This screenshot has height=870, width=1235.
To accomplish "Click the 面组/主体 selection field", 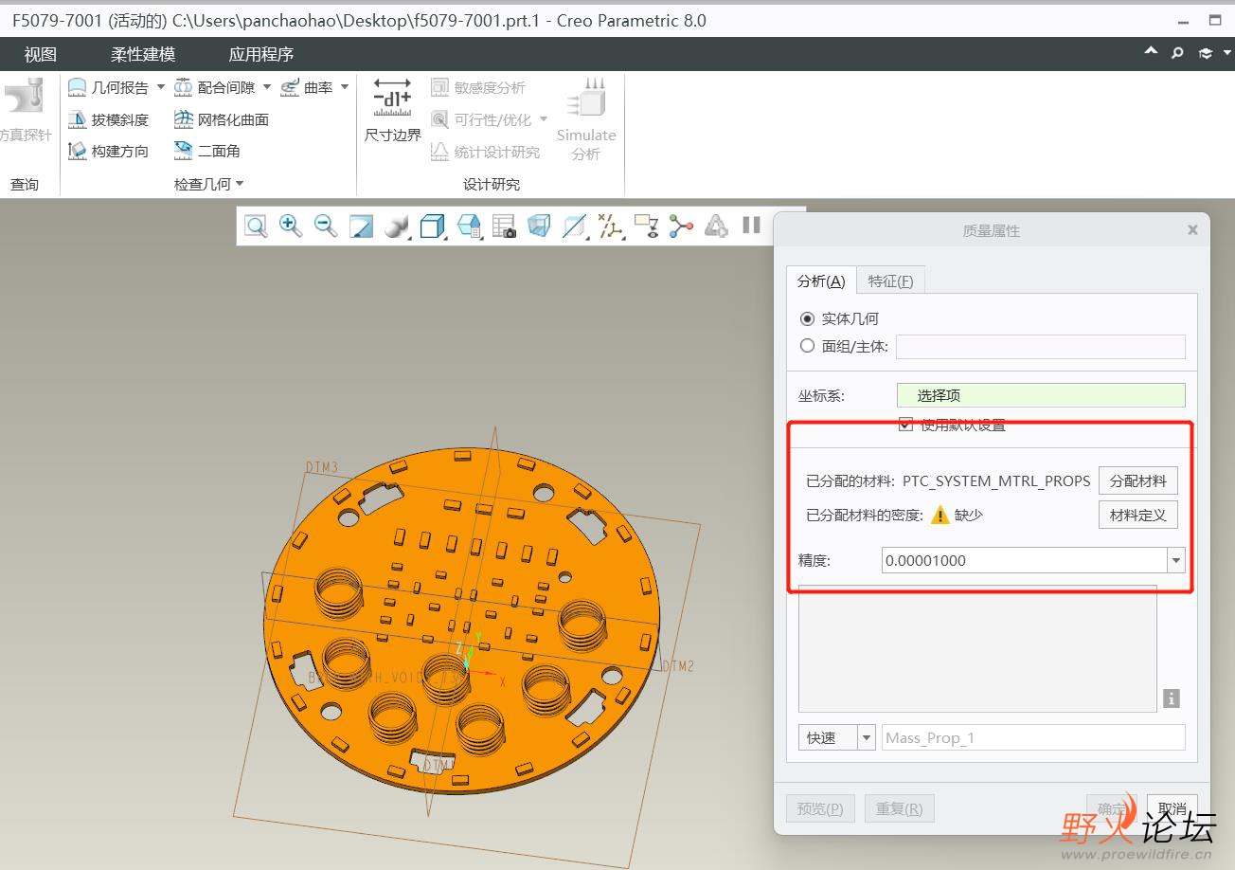I will pyautogui.click(x=1041, y=346).
